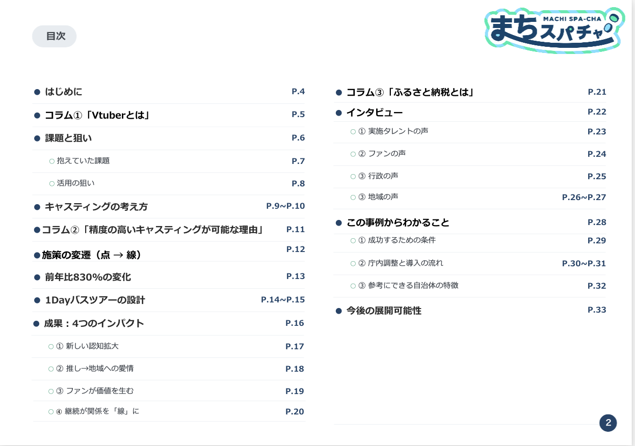Click the 目次 label pill
The width and height of the screenshot is (635, 446).
tap(55, 36)
